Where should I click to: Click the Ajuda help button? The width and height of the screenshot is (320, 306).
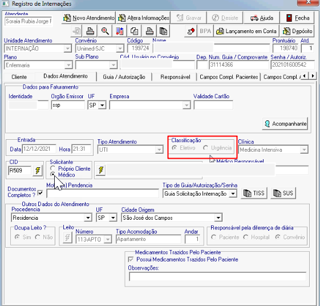click(262, 18)
